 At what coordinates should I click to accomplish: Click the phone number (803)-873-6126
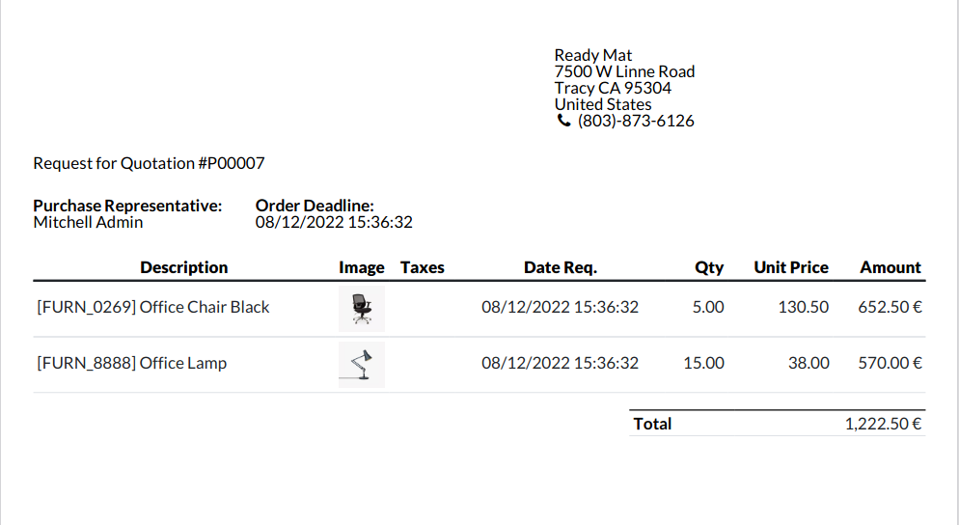coord(636,121)
